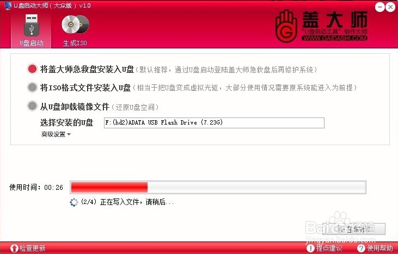Screen dimensions: 398x254
Task: Click the suggestion exclamation icon
Action: 310,248
